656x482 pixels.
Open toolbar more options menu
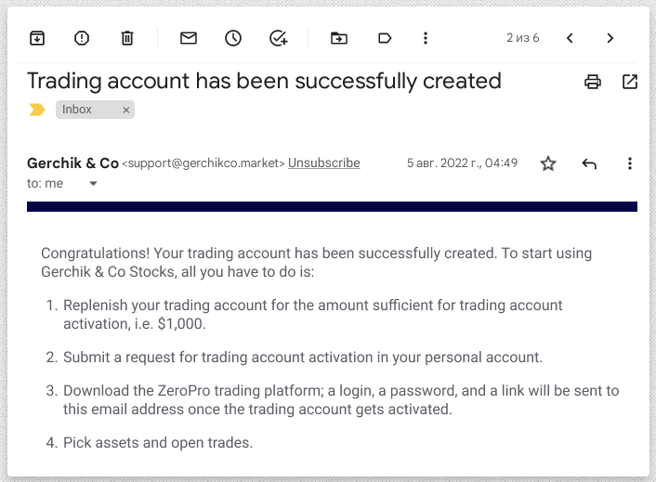tap(426, 38)
